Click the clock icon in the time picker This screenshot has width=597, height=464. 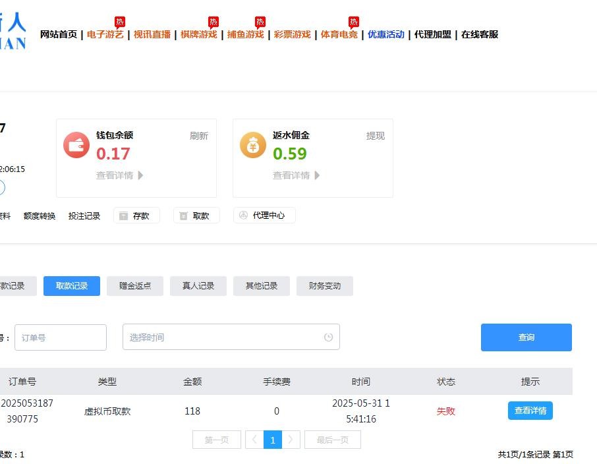328,337
